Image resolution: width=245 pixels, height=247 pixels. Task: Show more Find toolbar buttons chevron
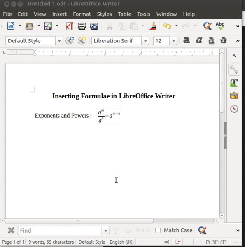tap(238, 231)
